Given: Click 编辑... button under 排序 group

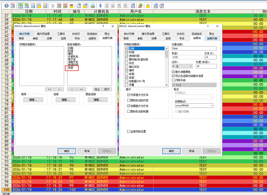Looking at the screenshot, I should click(33, 100).
